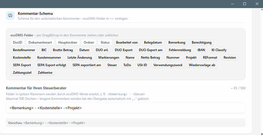Insert the Steuer field chip
Viewport: 263px width, 135px height.
coord(112,65)
